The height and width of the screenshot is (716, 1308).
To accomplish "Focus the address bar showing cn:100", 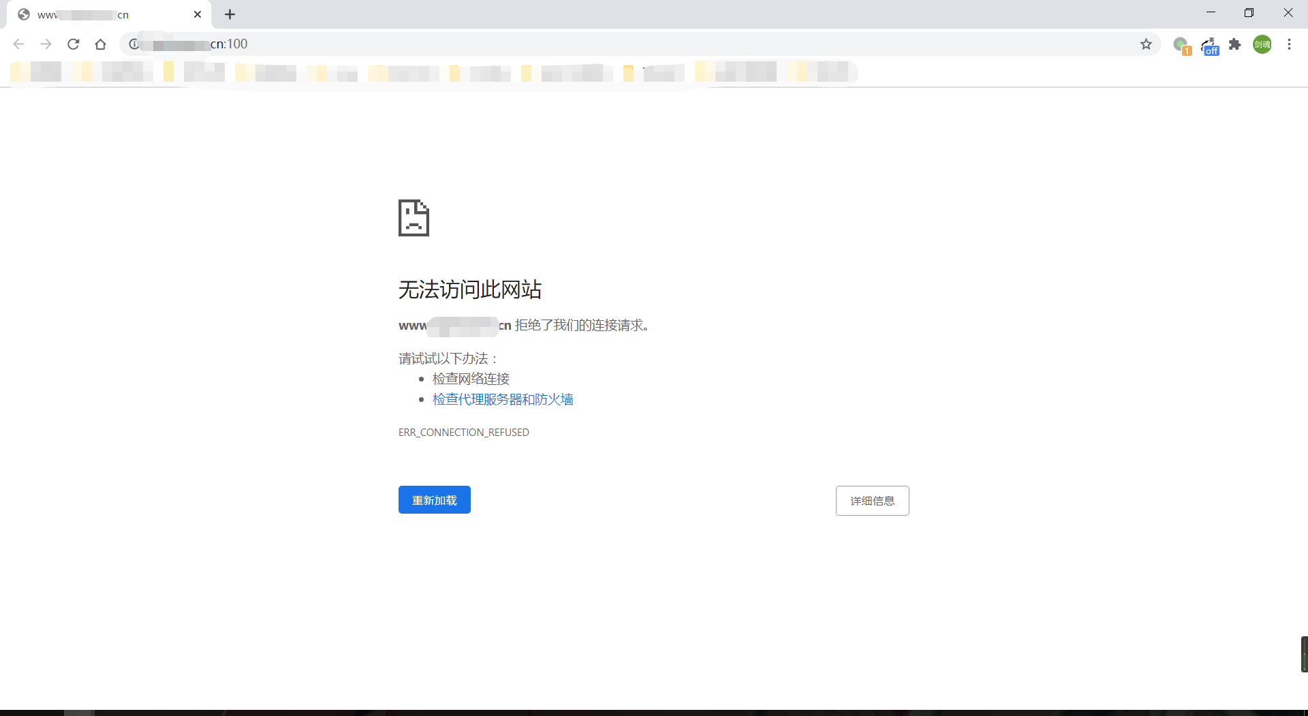I will pyautogui.click(x=640, y=44).
